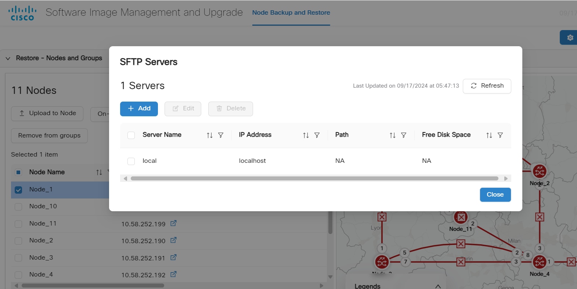Add a new SFTP server
577x289 pixels.
(139, 109)
